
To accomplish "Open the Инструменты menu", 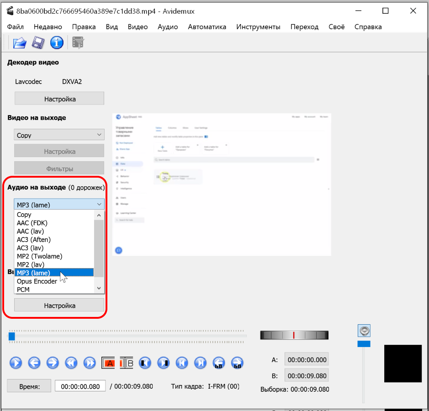I will [x=258, y=26].
